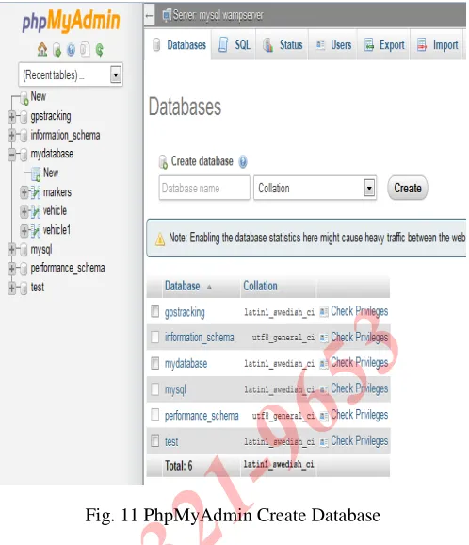Click the help icon next to Create database
The width and height of the screenshot is (469, 545).
pos(243,162)
